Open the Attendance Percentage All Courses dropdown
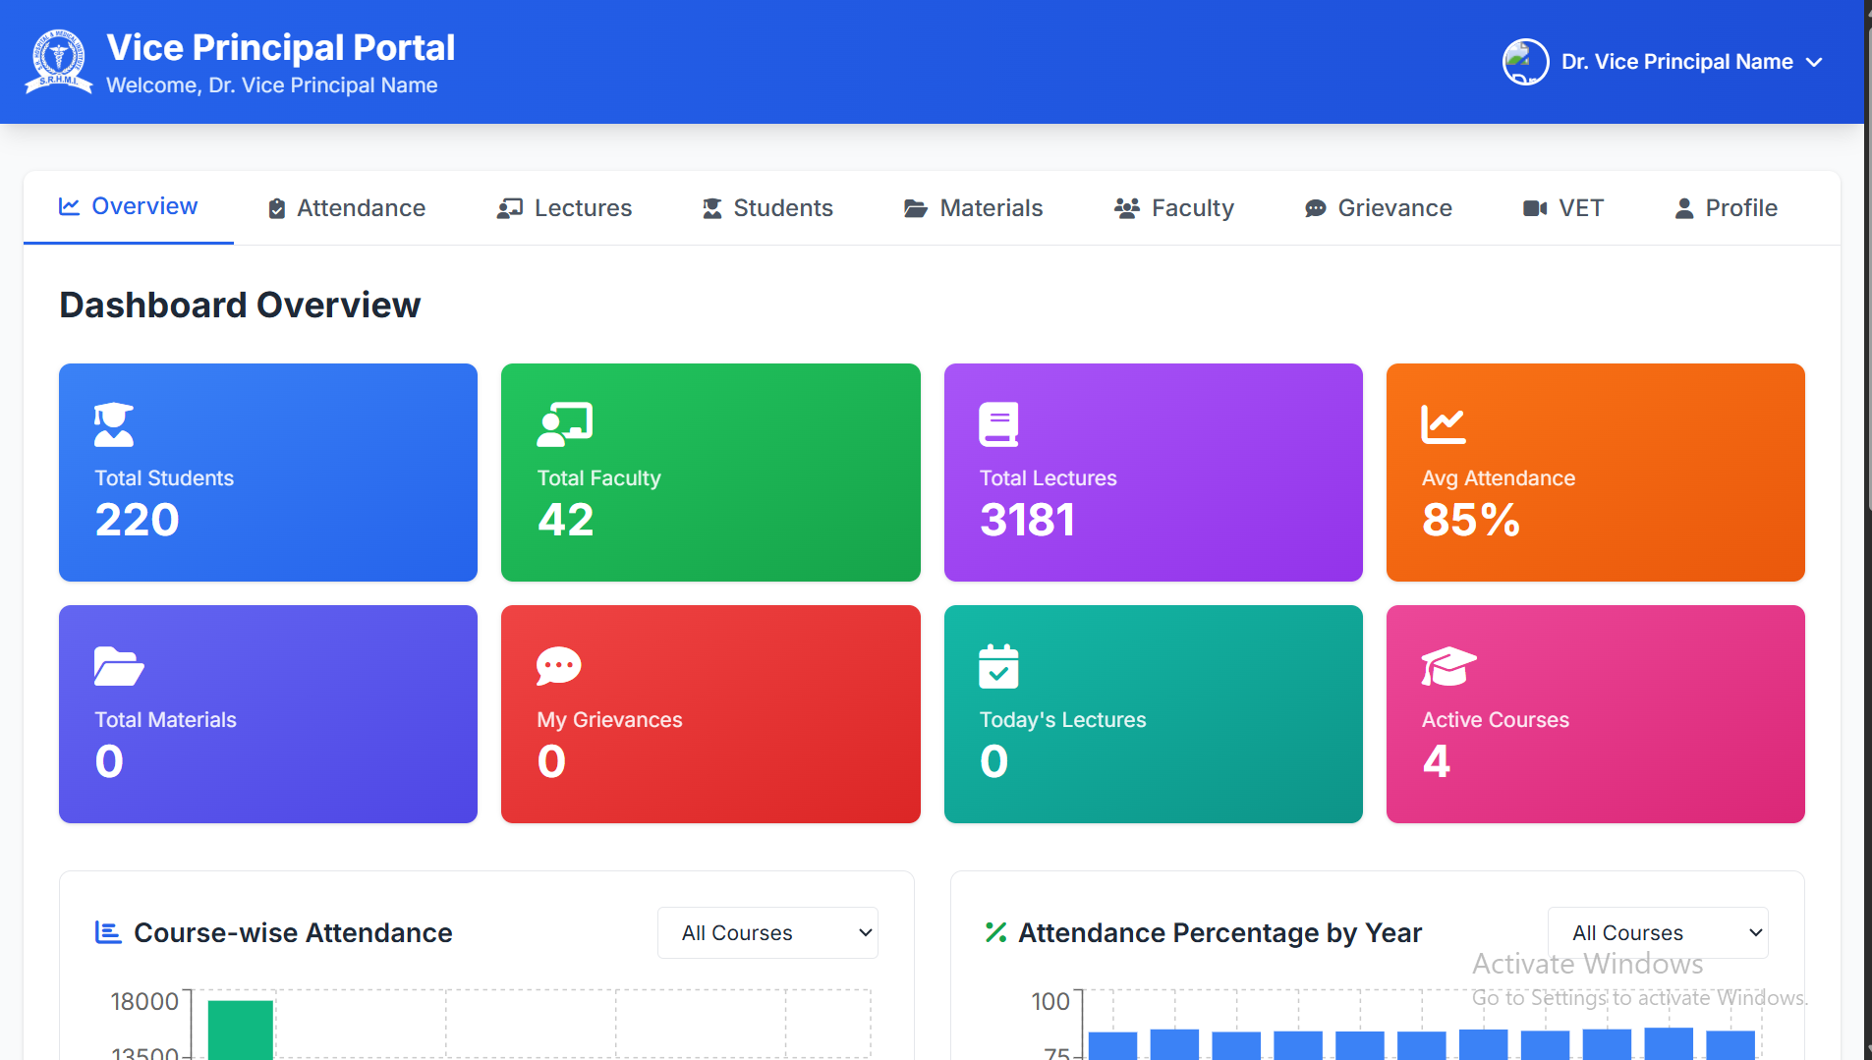 coord(1658,932)
